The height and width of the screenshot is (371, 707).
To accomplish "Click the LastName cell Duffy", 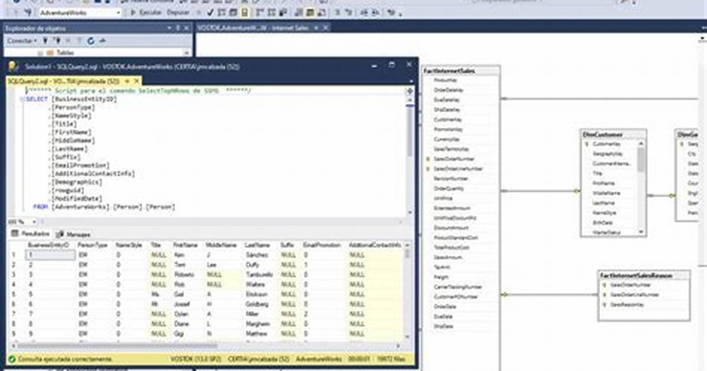I will click(252, 265).
